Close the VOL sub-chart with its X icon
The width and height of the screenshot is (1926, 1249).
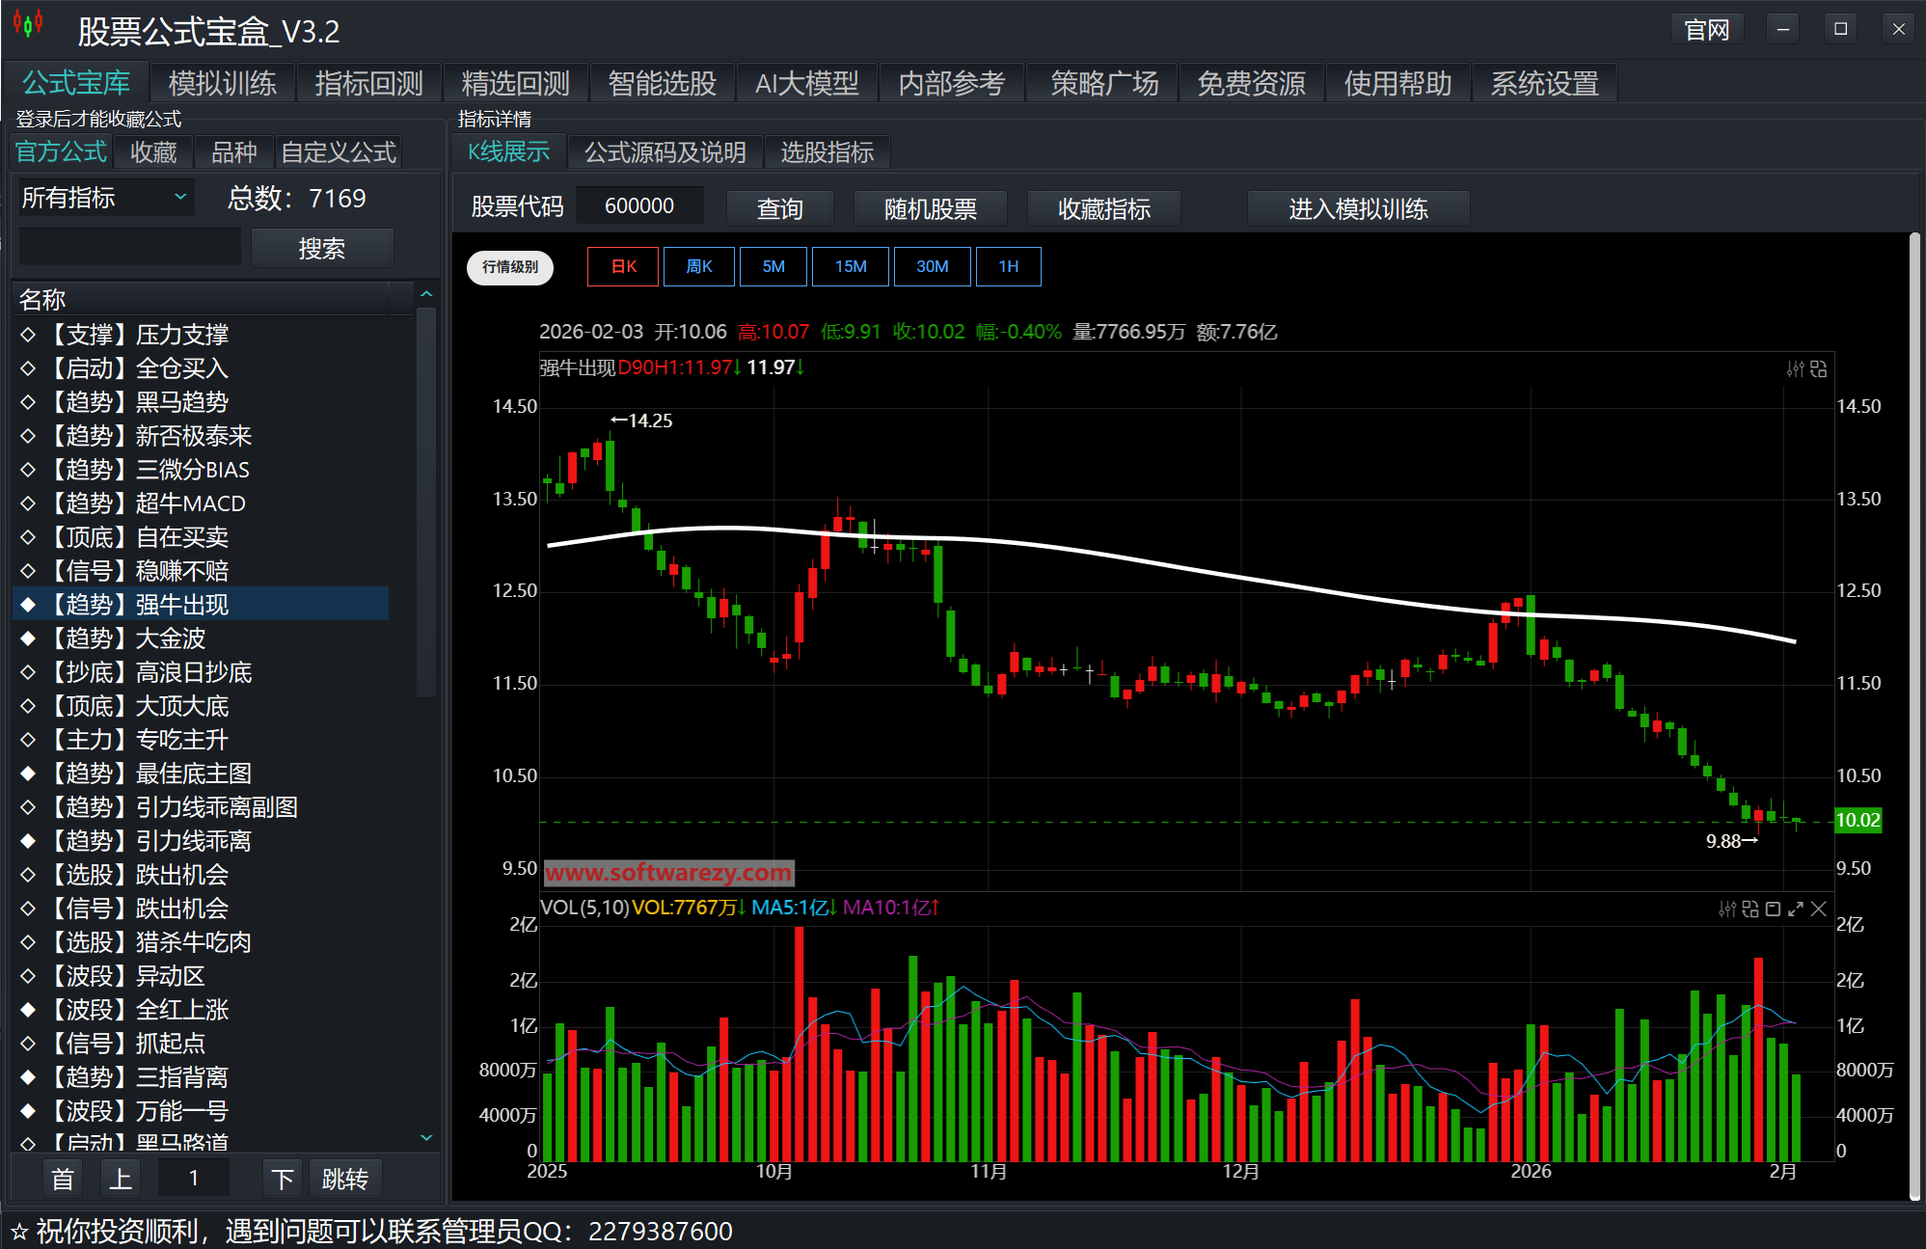[1819, 909]
